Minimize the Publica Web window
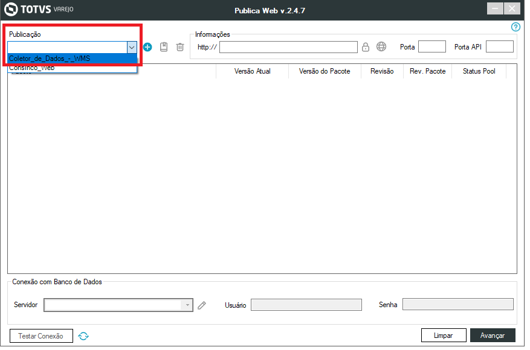Screen dimensions: 530x350 coord(495,8)
